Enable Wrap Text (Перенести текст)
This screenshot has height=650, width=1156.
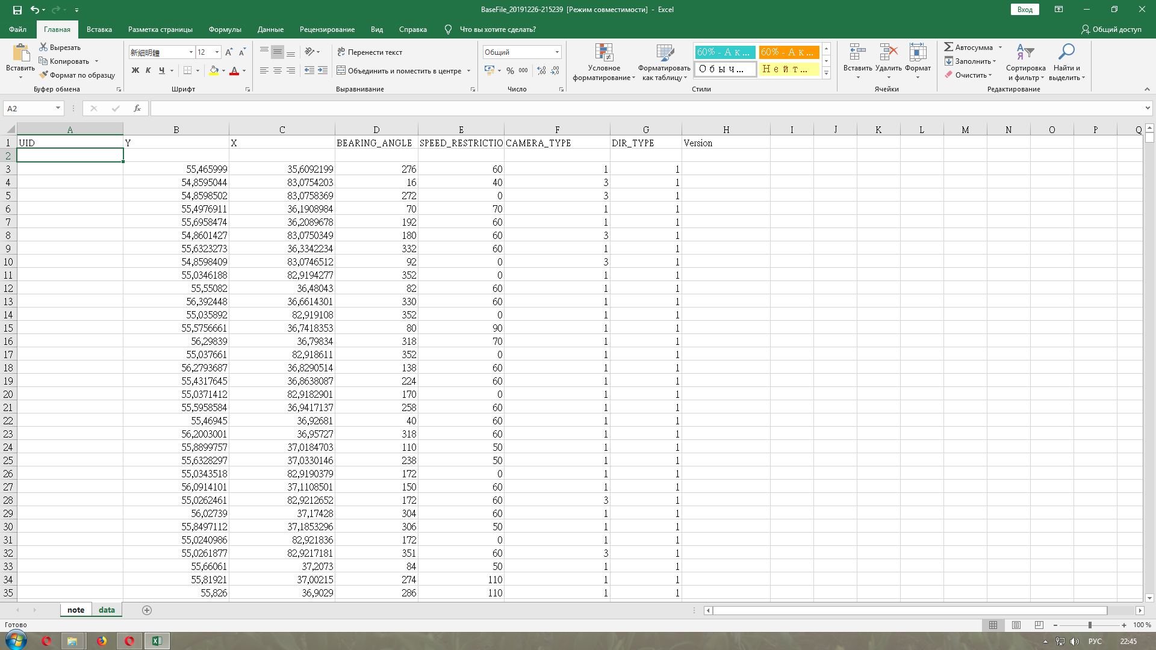[x=370, y=52]
